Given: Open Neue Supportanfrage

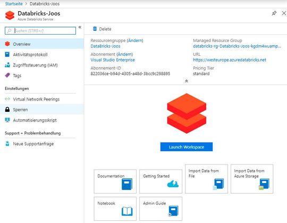Looking at the screenshot, I should click(42, 144).
